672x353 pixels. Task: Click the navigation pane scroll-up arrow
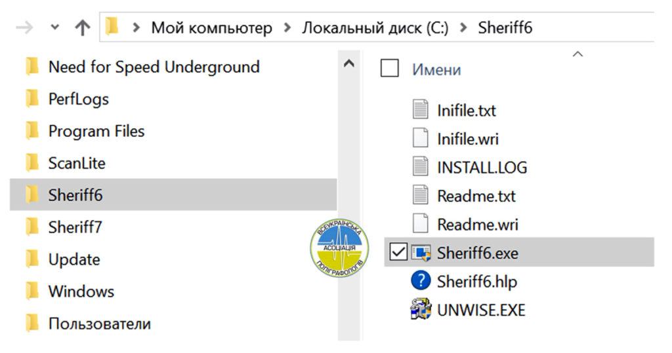[x=348, y=64]
